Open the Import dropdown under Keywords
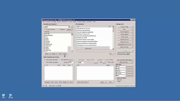Image resolution: width=180 pixels, height=101 pixels. (47, 54)
